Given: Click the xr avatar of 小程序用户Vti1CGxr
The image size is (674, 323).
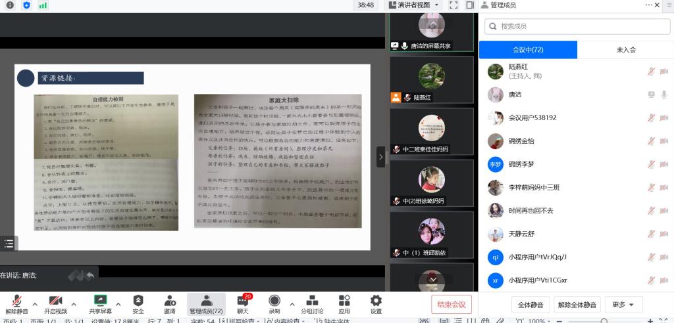Looking at the screenshot, I should pos(495,280).
